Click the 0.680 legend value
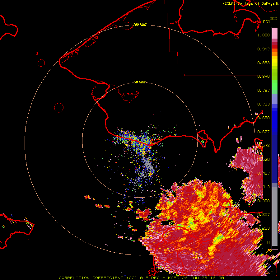This screenshot has width=280, height=280. click(x=264, y=118)
